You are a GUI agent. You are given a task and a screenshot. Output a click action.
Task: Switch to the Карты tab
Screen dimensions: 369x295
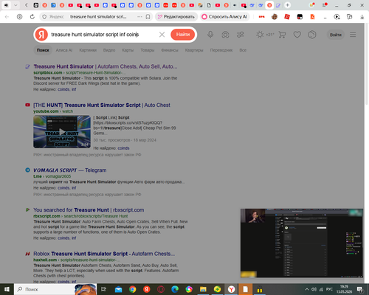tap(128, 50)
